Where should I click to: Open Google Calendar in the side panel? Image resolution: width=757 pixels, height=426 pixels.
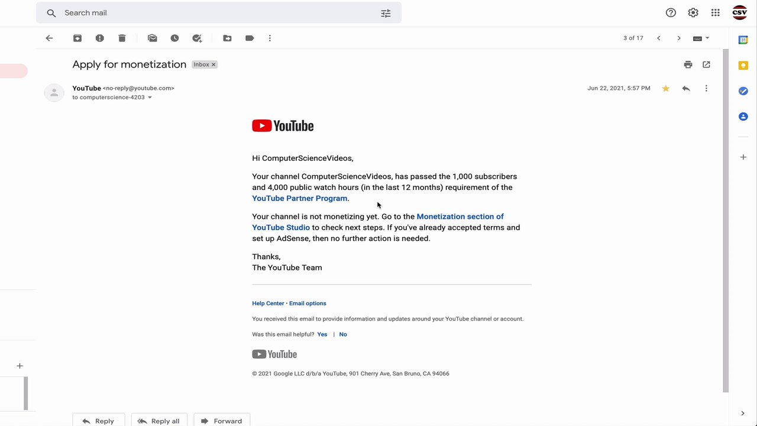click(743, 40)
